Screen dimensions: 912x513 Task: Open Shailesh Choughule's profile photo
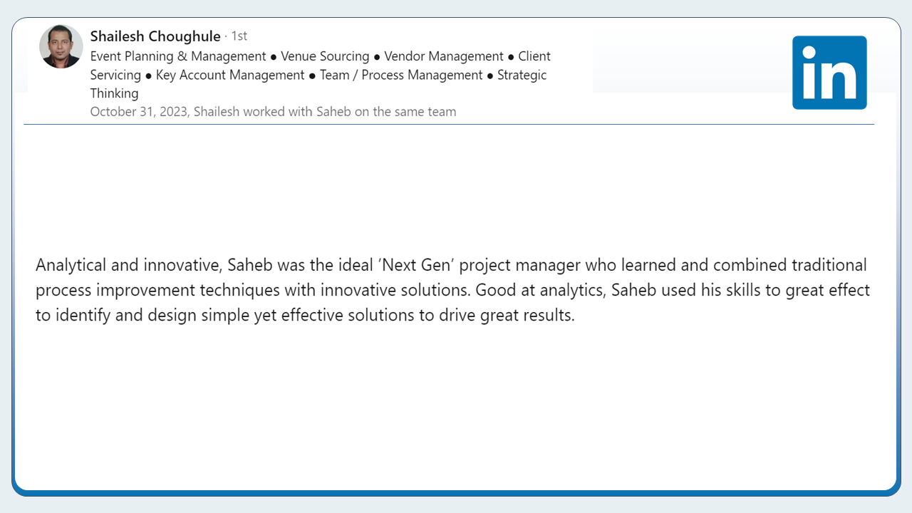[x=61, y=47]
